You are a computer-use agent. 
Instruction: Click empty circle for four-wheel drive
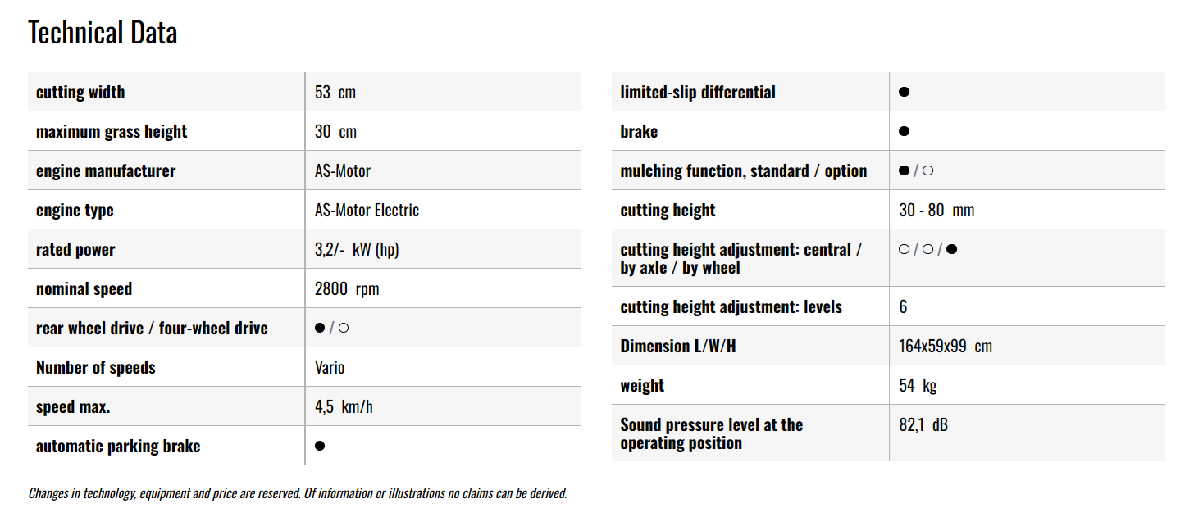(x=344, y=328)
